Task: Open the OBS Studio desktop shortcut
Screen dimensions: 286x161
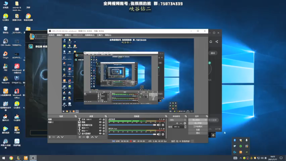Action: point(5,42)
